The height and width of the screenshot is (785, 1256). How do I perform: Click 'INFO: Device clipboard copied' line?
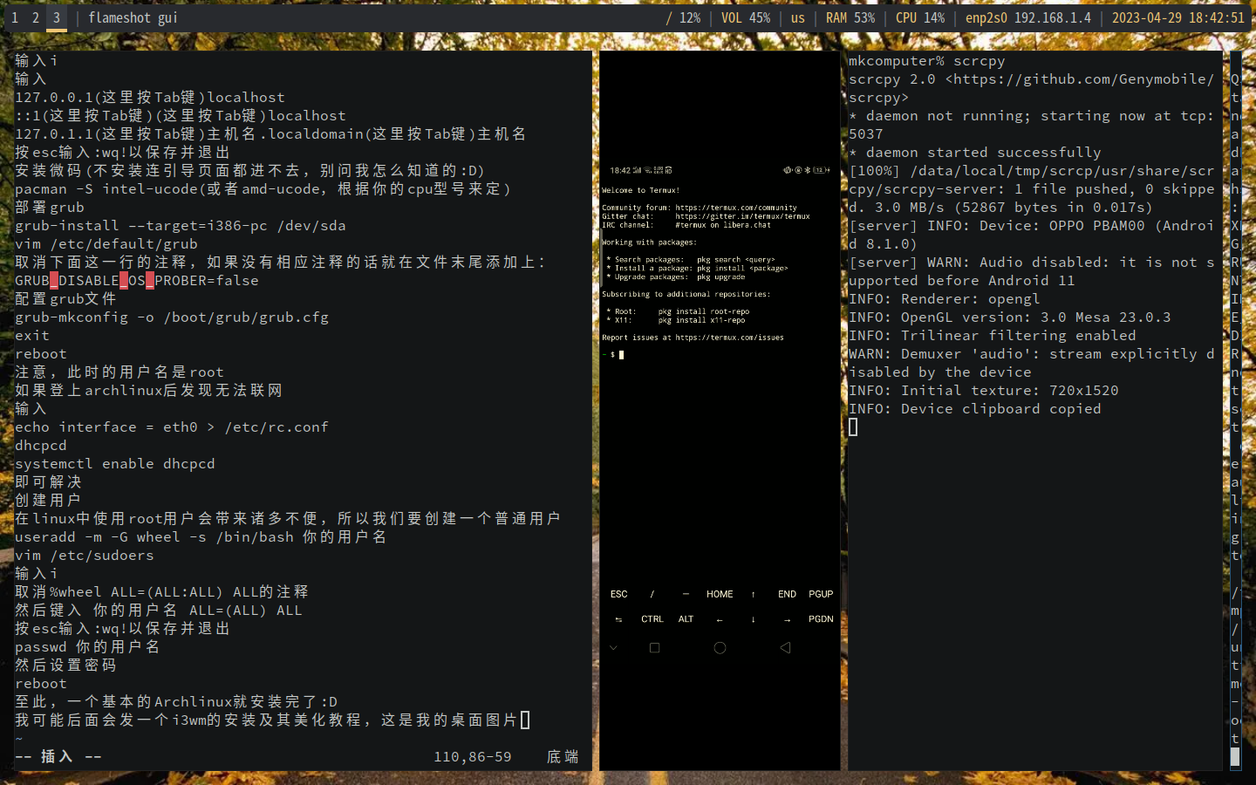click(x=975, y=409)
